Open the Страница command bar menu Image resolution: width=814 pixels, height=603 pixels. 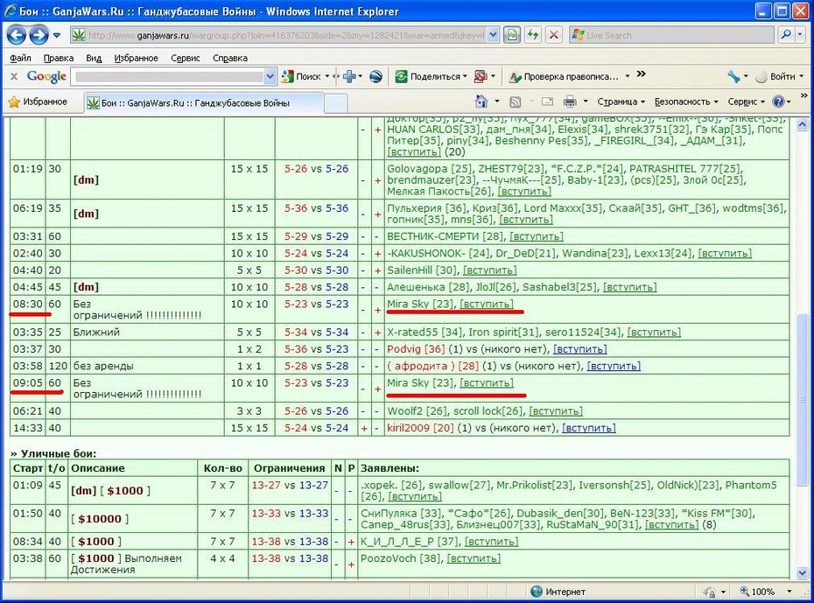[x=621, y=102]
